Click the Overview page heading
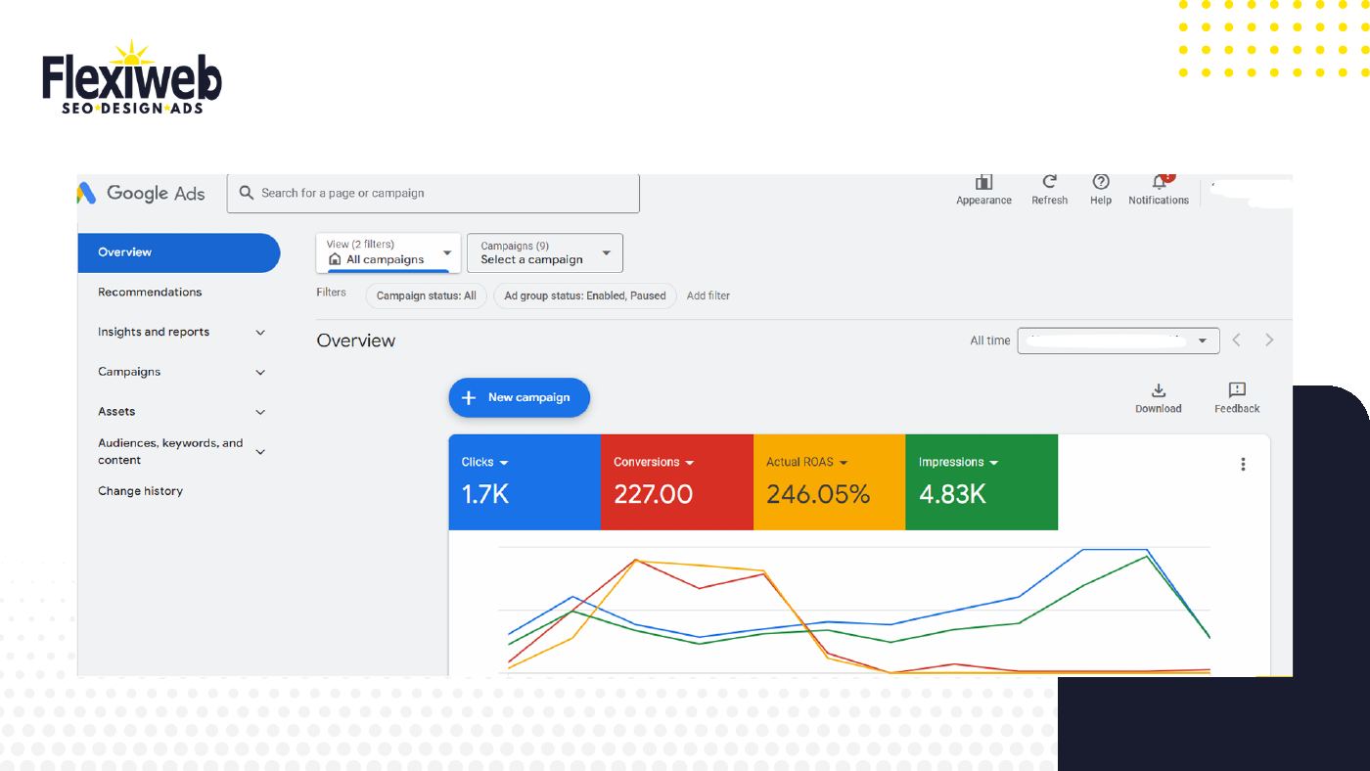 click(356, 340)
